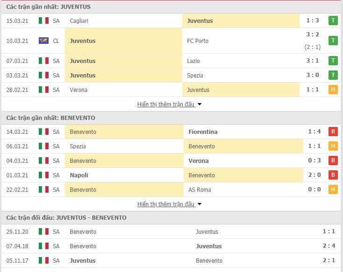343x272 pixels.
Task: Click the 0 : 3 score of Benevento-Verona match
Action: click(314, 160)
